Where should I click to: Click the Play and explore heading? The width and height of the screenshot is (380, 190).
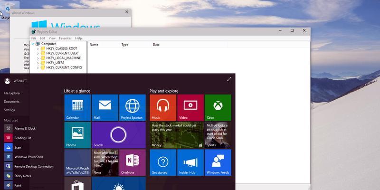point(164,91)
